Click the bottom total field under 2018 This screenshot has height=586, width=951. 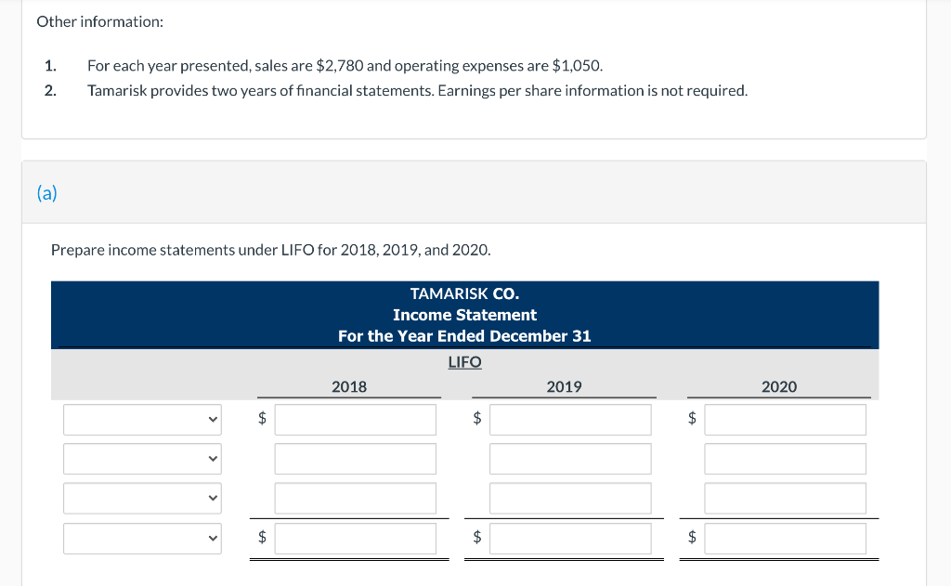point(355,538)
